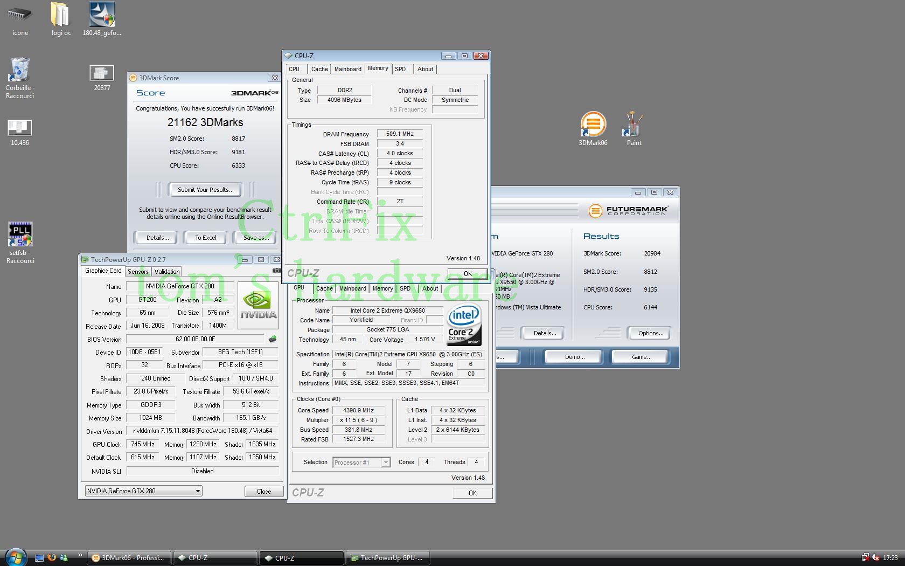
Task: Click the network status tray icon
Action: (865, 558)
